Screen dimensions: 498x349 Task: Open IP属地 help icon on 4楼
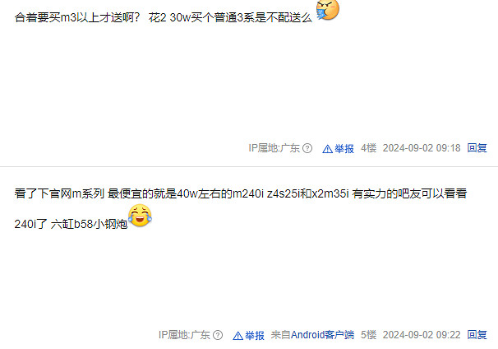coord(307,148)
